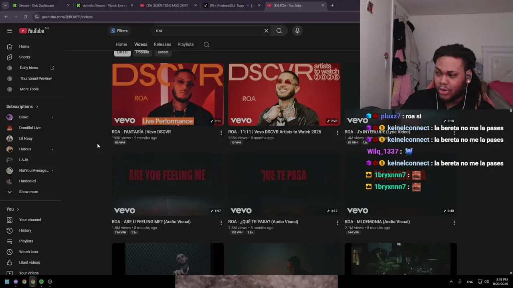Screen dimensions: 513x288
Task: Open the browser tab search dropdown
Action: tap(5, 6)
